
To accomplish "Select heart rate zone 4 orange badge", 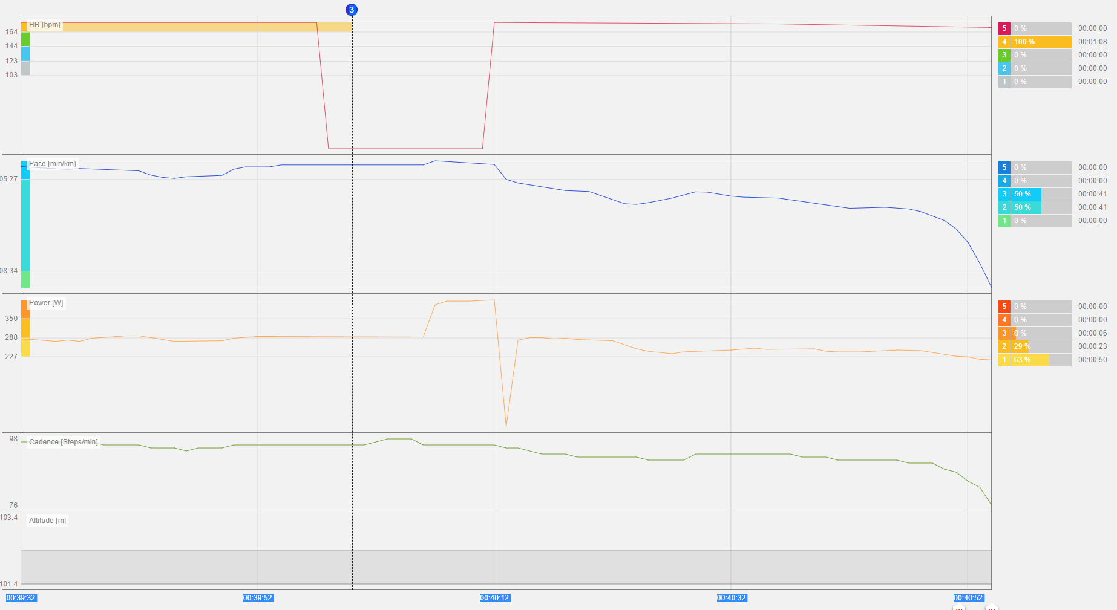I will [1004, 42].
